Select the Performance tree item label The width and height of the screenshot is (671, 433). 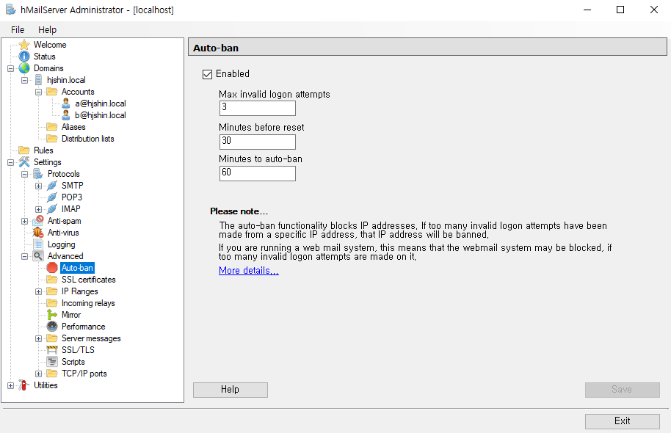pyautogui.click(x=84, y=327)
